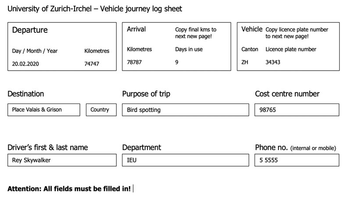This screenshot has width=351, height=197.
Task: Click the Cost centre number label
Action: click(287, 94)
